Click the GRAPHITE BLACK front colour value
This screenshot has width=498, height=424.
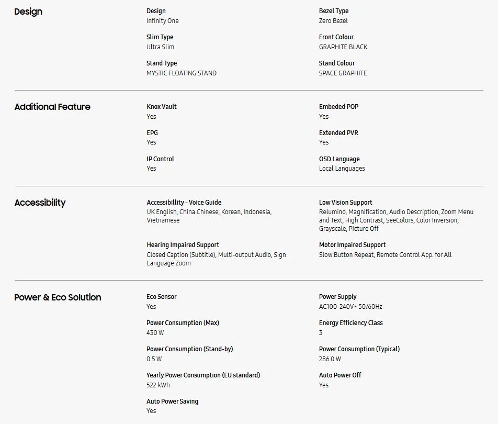[343, 47]
